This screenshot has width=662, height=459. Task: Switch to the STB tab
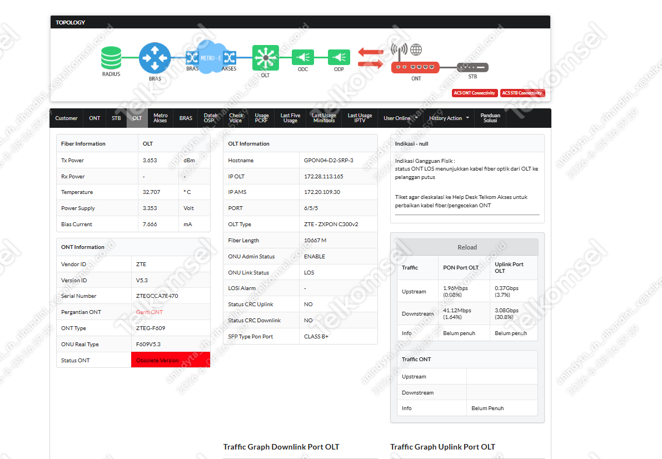[116, 118]
